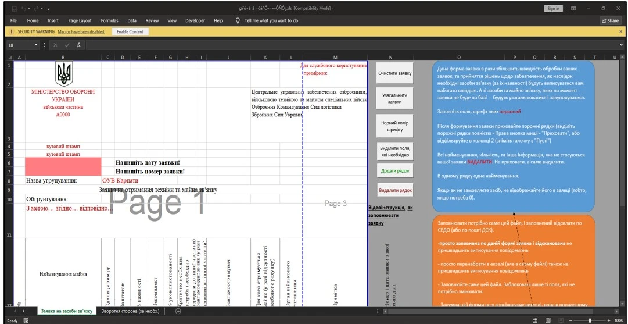Select column O header
Image resolution: width=628 pixels, height=324 pixels.
coord(458,58)
